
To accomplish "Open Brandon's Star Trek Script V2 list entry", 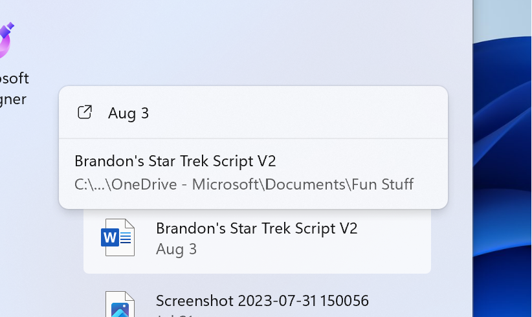I will (256, 228).
